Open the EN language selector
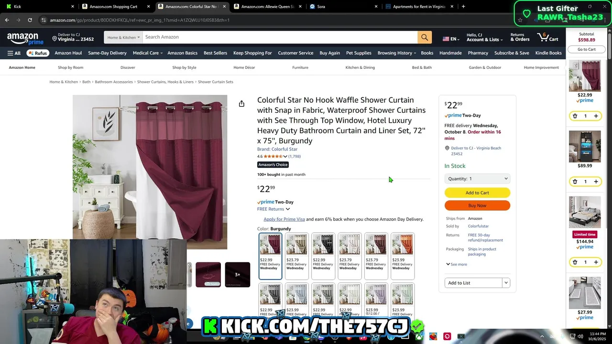This screenshot has width=612, height=344. (x=450, y=39)
